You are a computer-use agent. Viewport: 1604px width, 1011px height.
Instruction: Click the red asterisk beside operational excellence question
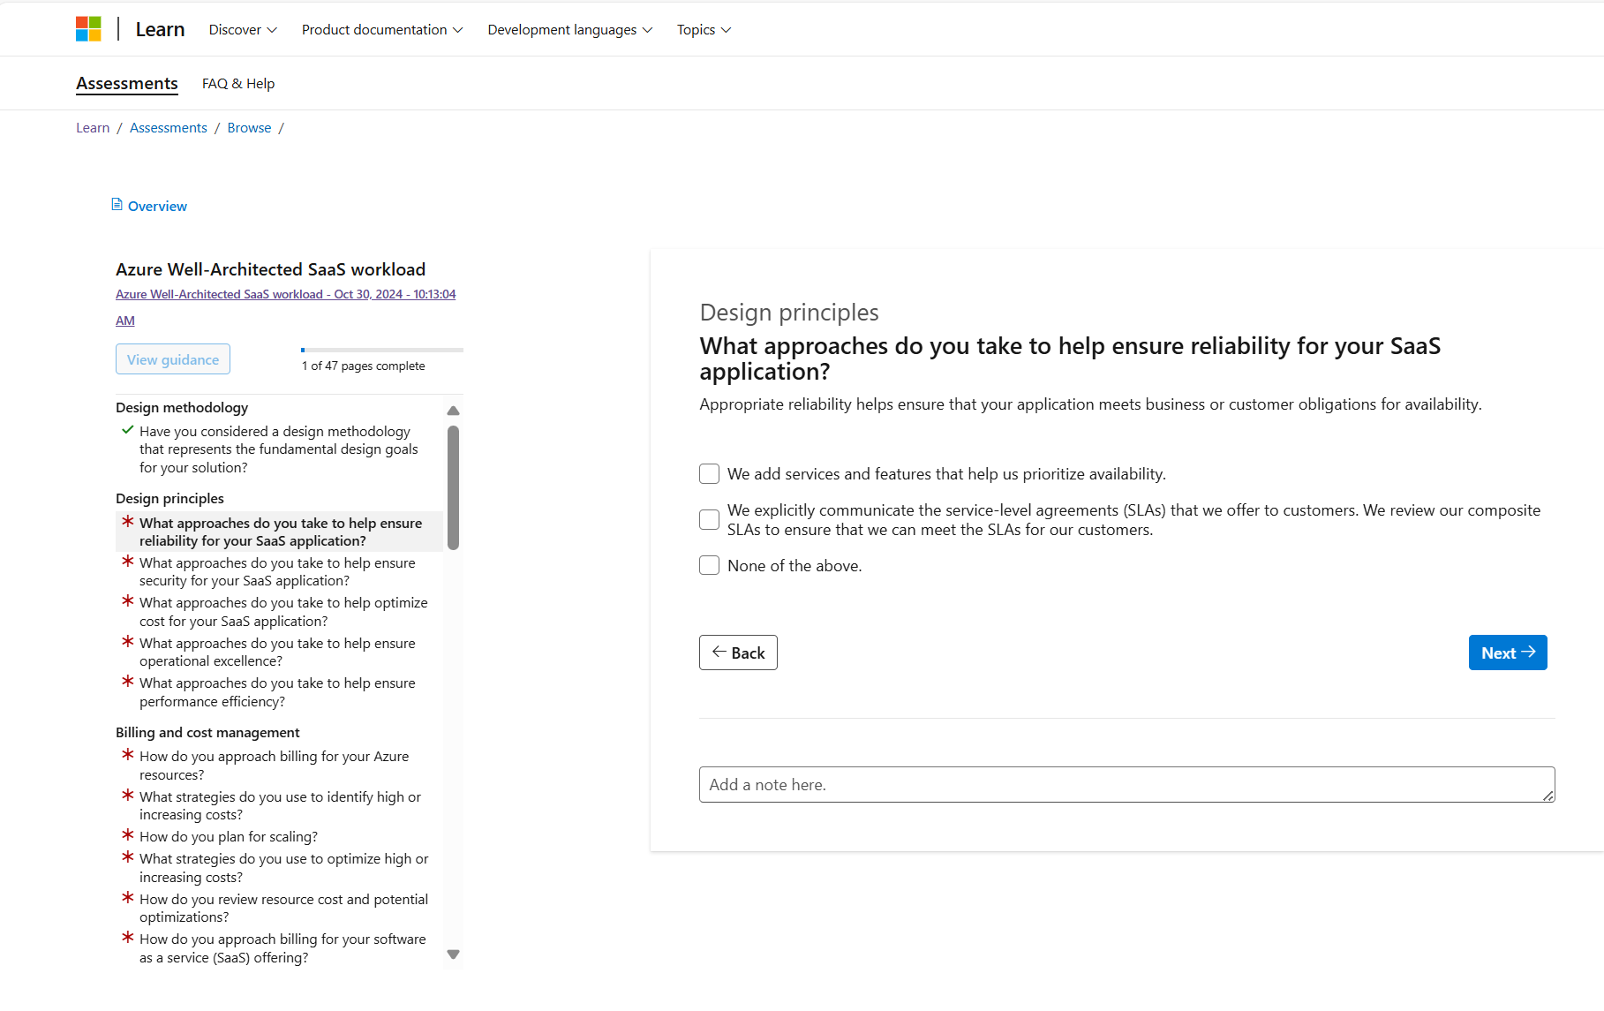click(128, 642)
